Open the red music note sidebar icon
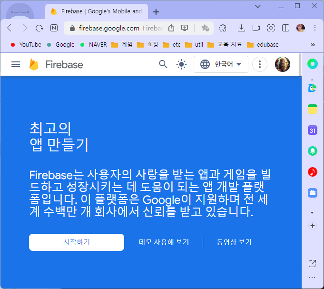The width and height of the screenshot is (324, 289). click(x=313, y=172)
